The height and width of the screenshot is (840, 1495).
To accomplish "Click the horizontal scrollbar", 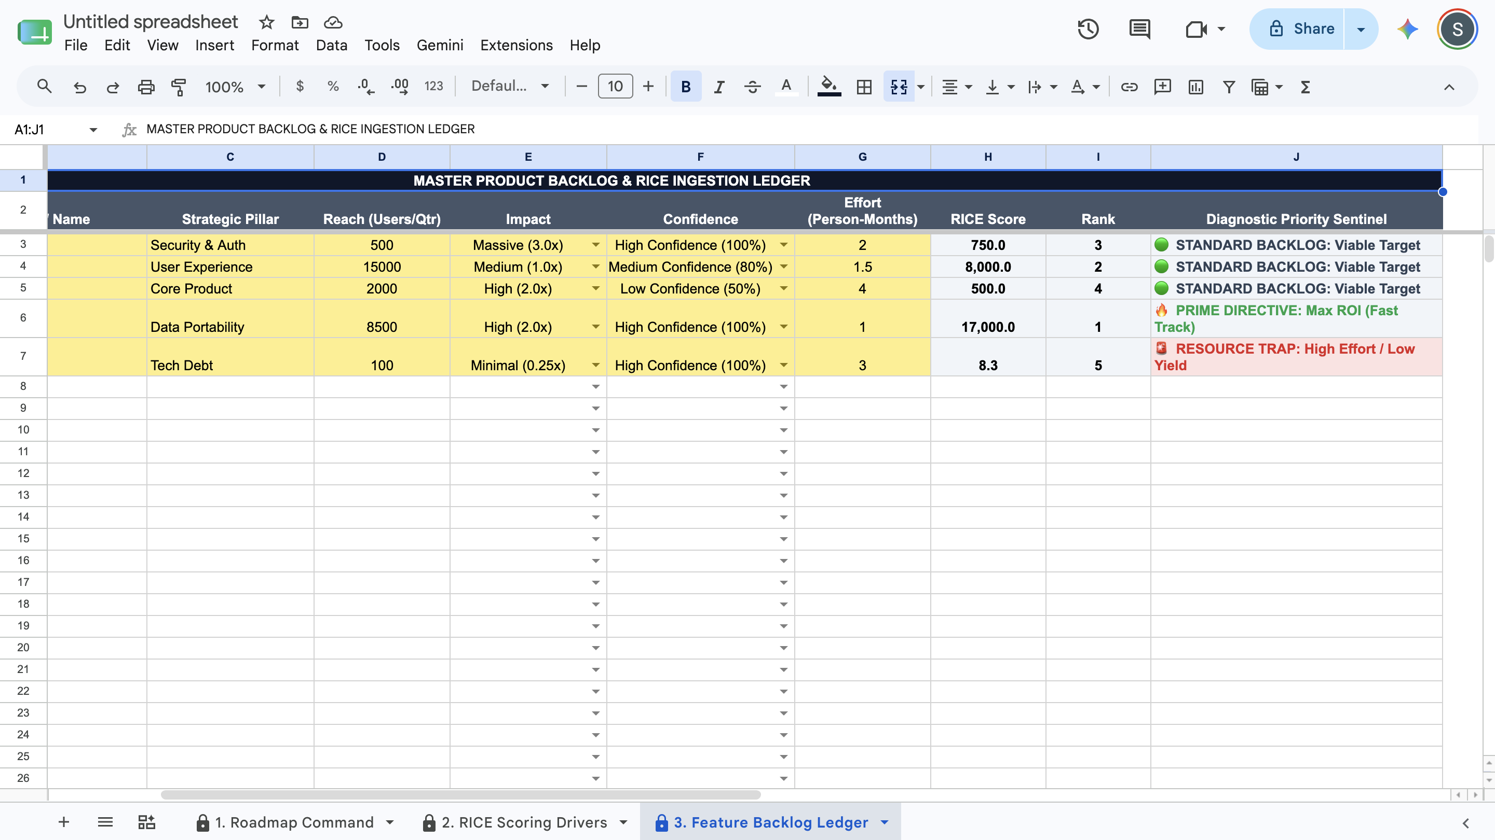I will [460, 795].
